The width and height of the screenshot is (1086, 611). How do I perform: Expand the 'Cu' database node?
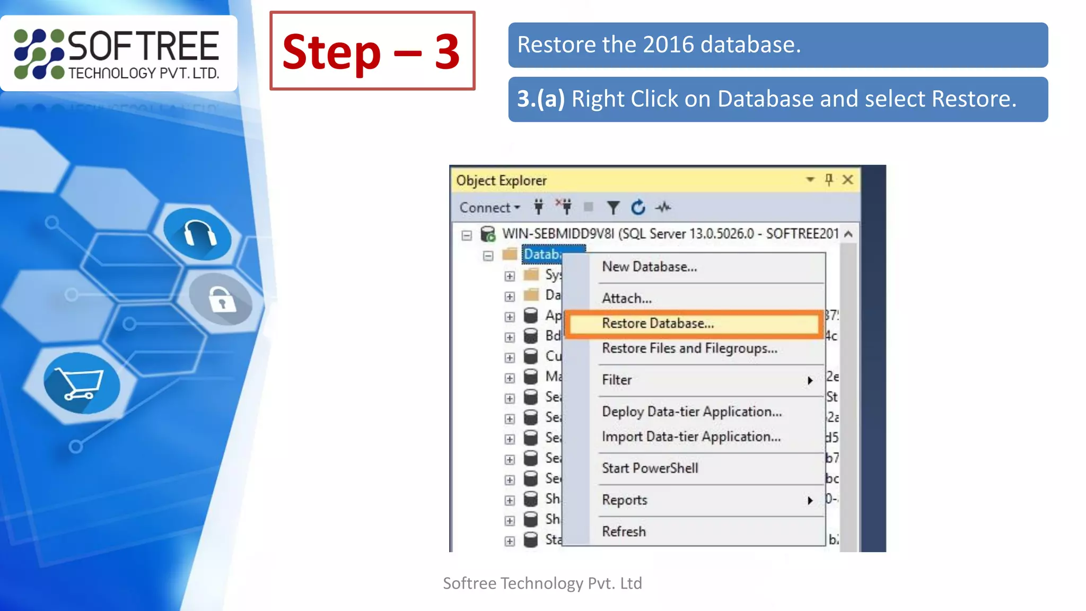point(510,358)
